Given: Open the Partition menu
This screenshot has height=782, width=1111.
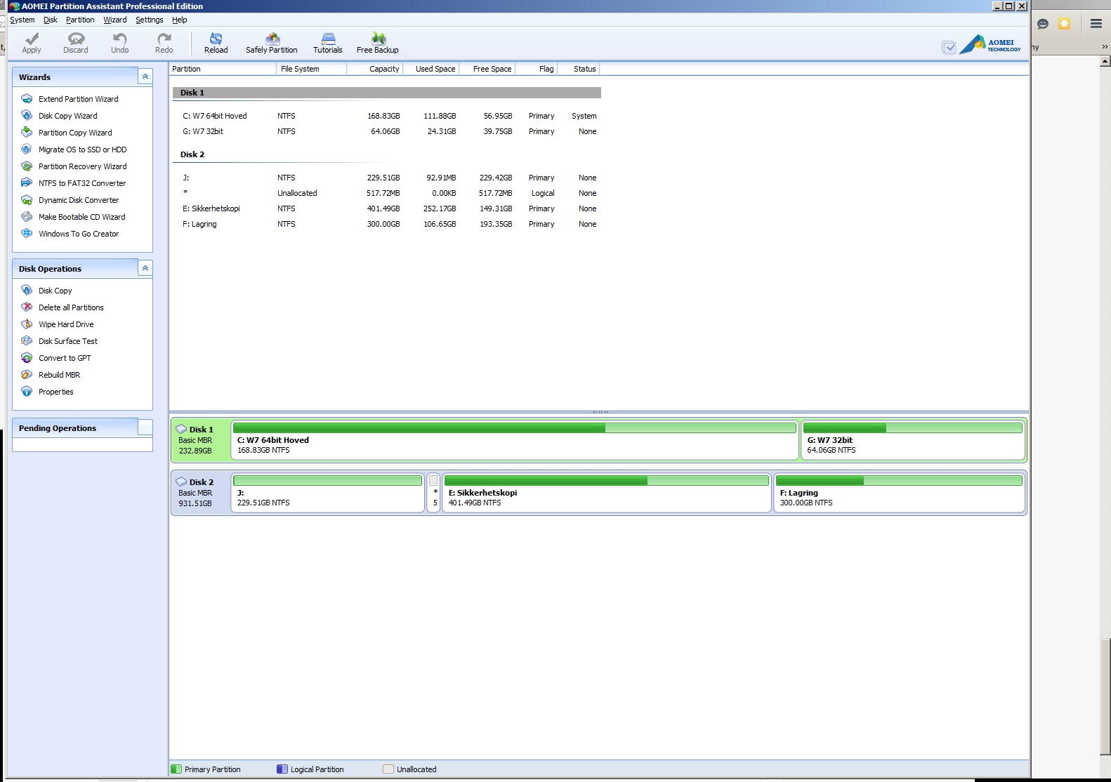Looking at the screenshot, I should 80,20.
